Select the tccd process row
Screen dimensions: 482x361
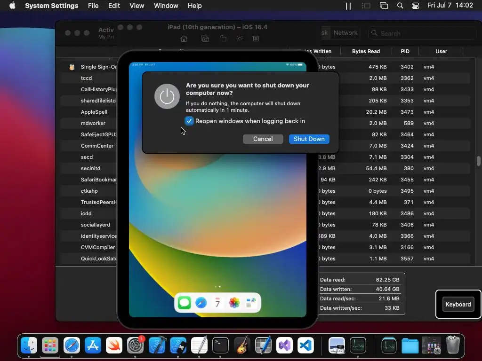(265, 78)
